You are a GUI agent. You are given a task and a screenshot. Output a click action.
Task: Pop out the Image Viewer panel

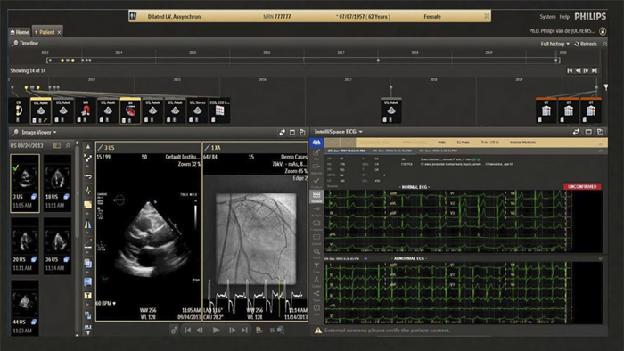pos(302,133)
